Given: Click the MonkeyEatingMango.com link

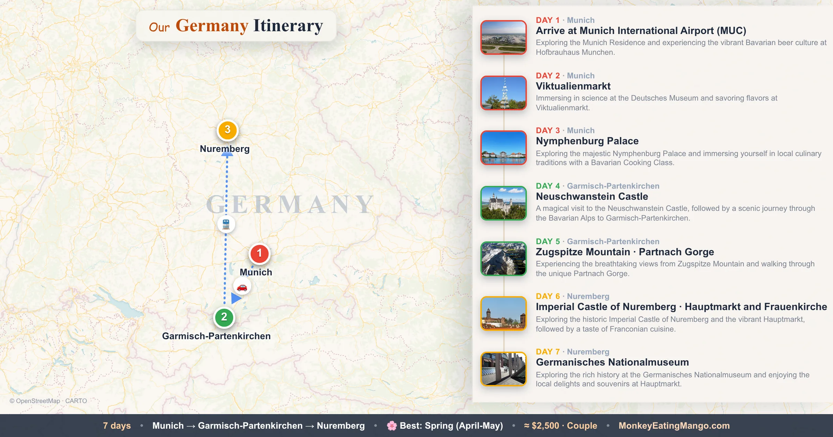Looking at the screenshot, I should (x=674, y=426).
